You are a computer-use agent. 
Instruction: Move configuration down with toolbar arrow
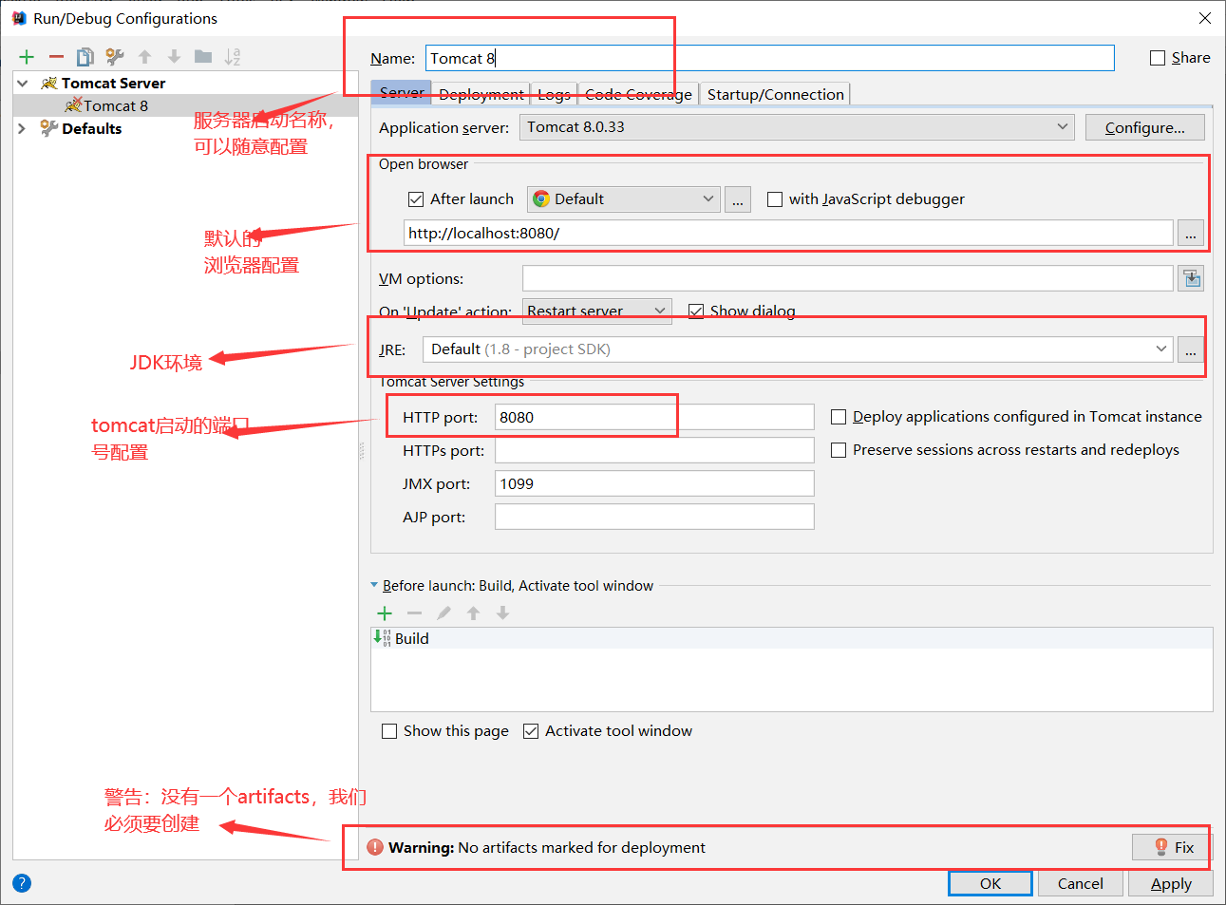[174, 57]
